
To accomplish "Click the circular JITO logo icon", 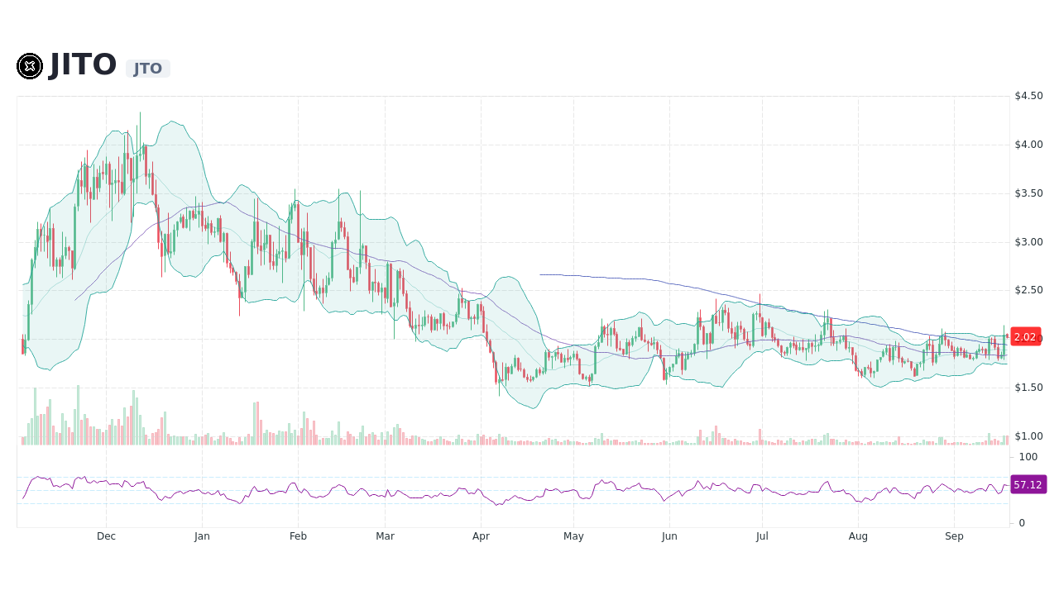I will [x=30, y=66].
